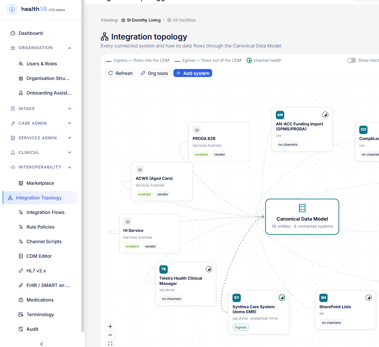The width and height of the screenshot is (379, 347).
Task: Click the Medications icon
Action: (21, 300)
